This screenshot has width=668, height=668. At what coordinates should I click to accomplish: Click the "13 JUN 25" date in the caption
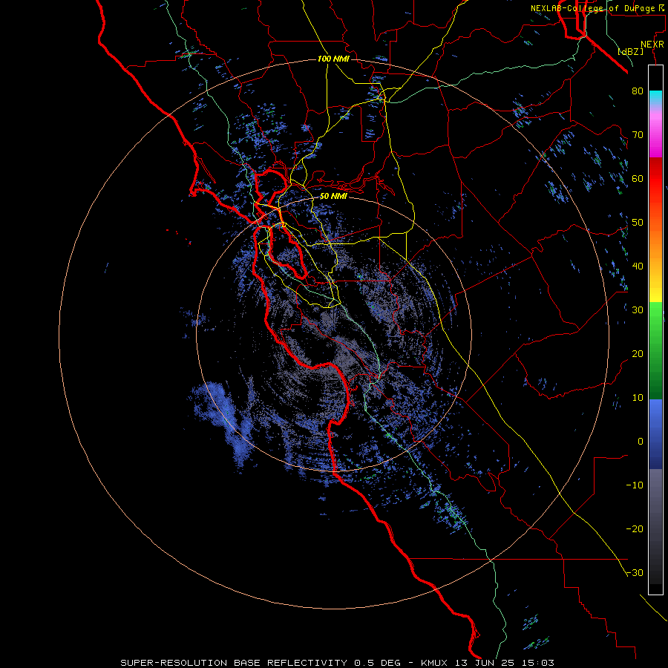[484, 663]
